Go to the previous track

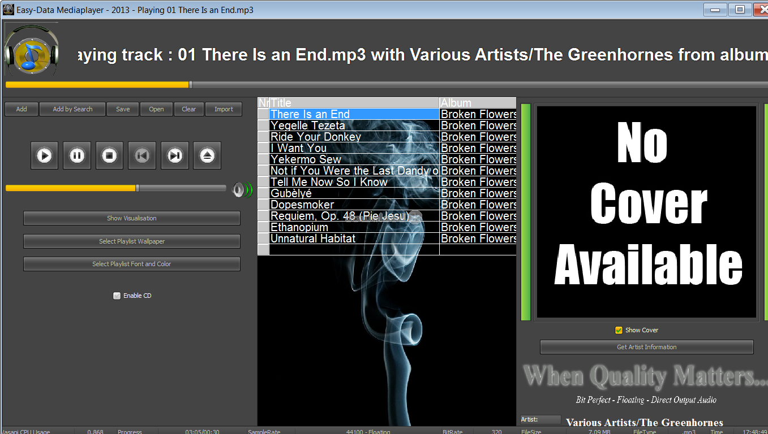pos(142,155)
